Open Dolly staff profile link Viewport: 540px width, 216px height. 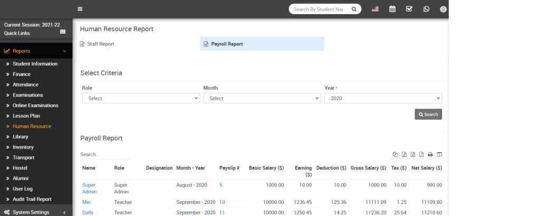[88, 212]
